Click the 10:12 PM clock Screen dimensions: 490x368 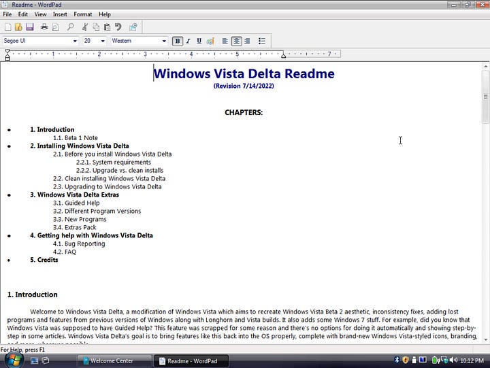pyautogui.click(x=472, y=361)
